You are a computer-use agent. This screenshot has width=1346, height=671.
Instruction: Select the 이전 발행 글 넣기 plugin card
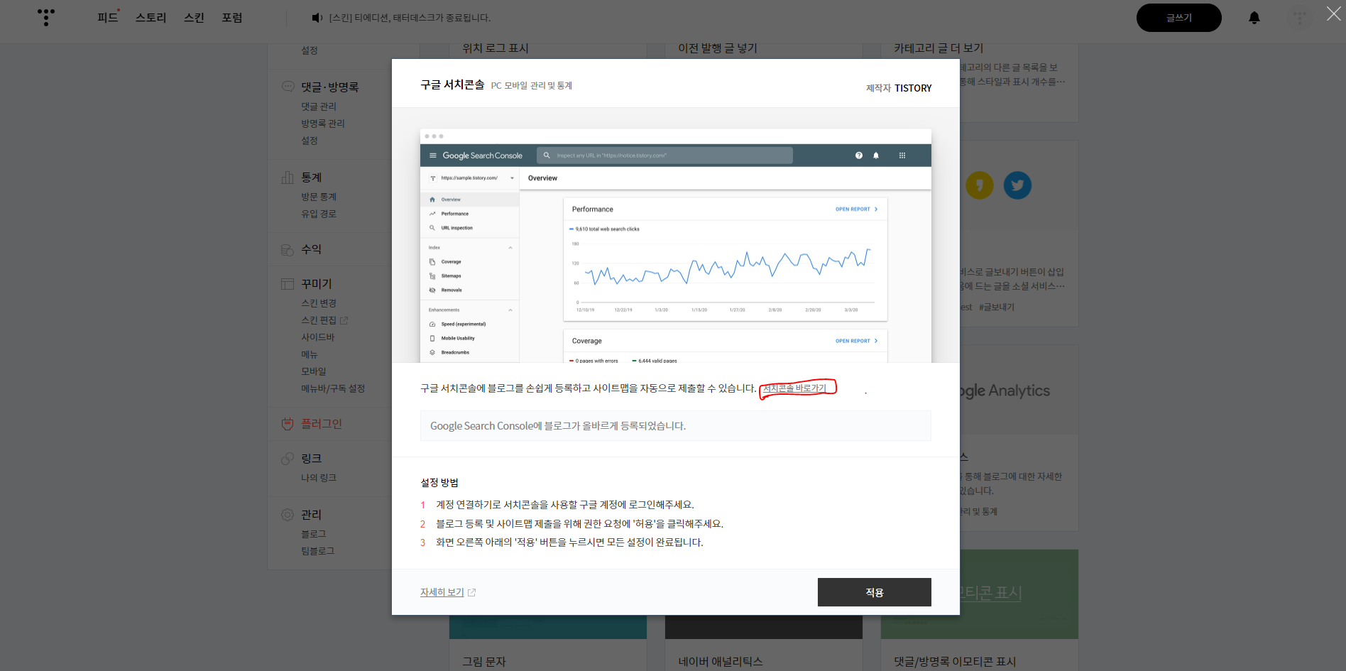(x=718, y=48)
